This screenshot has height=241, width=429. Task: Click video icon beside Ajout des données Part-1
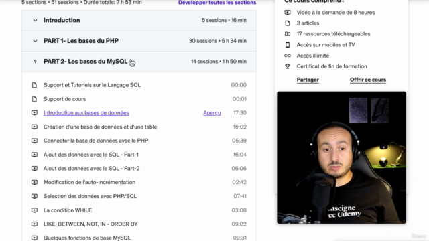(34, 155)
